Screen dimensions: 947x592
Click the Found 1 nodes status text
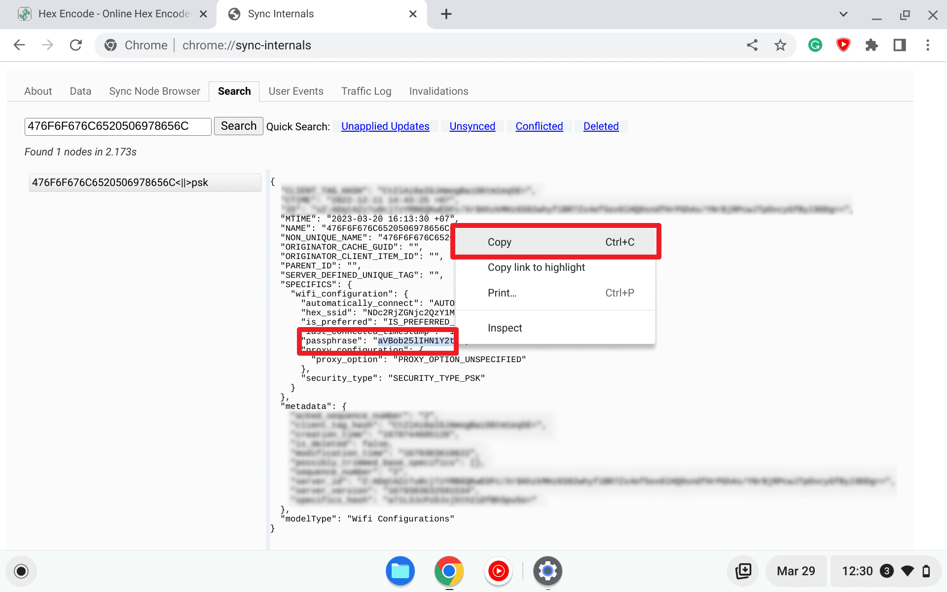pyautogui.click(x=80, y=152)
